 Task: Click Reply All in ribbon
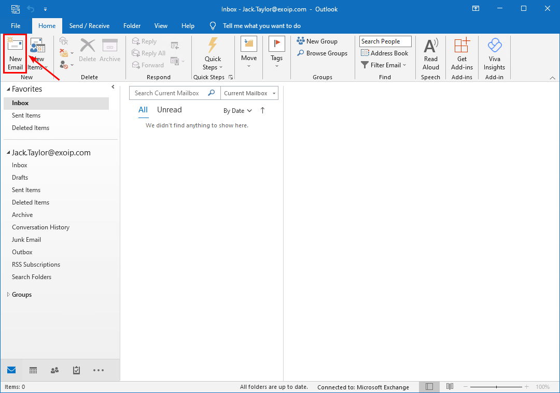149,53
